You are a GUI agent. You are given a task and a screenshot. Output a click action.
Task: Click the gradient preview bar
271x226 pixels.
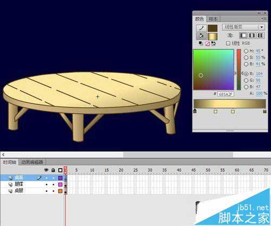pyautogui.click(x=230, y=104)
